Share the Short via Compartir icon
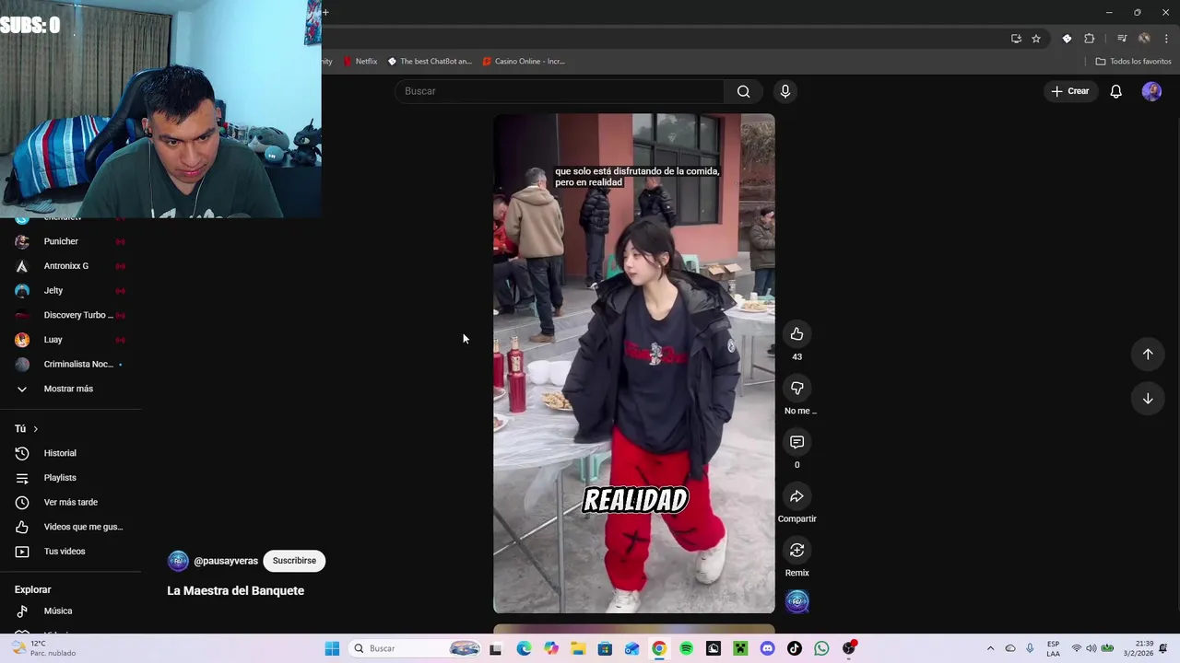The height and width of the screenshot is (663, 1180). pos(796,496)
